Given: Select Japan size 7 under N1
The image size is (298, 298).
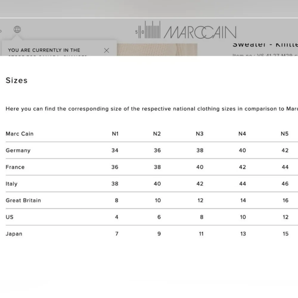Looking at the screenshot, I should pos(117,234).
